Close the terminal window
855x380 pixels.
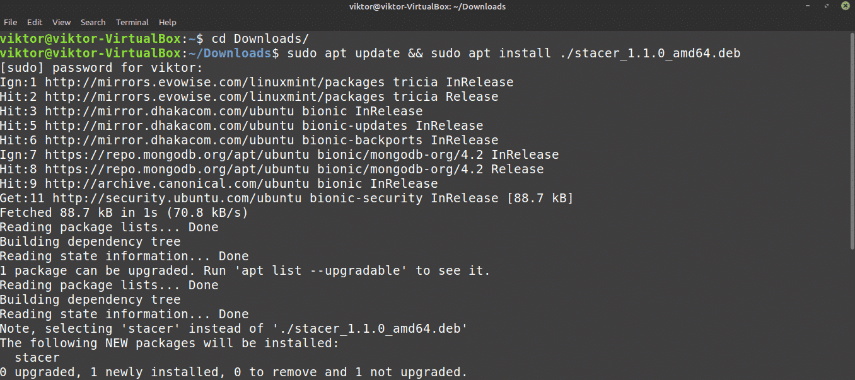845,6
